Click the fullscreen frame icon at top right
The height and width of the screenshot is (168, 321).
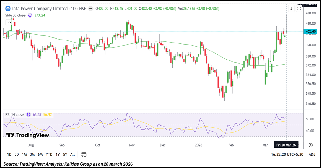click(299, 9)
